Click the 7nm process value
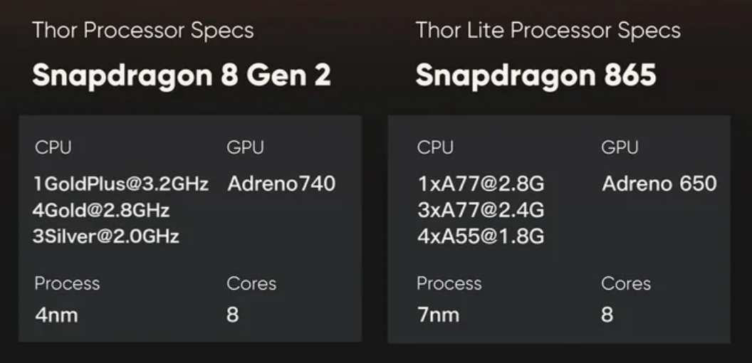Viewport: 752px width, 363px height. point(438,315)
